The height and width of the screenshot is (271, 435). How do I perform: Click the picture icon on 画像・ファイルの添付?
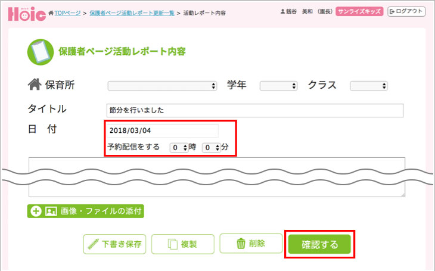coord(51,211)
